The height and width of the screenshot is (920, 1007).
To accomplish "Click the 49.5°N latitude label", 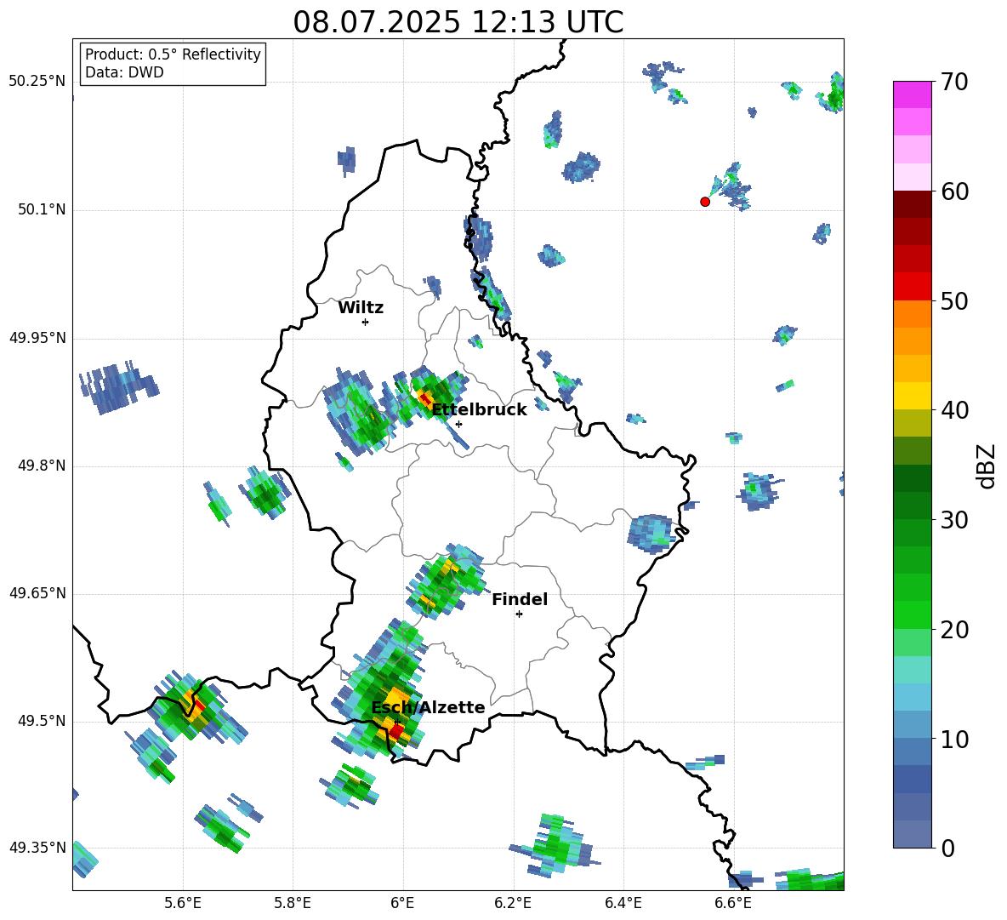I will [x=41, y=722].
